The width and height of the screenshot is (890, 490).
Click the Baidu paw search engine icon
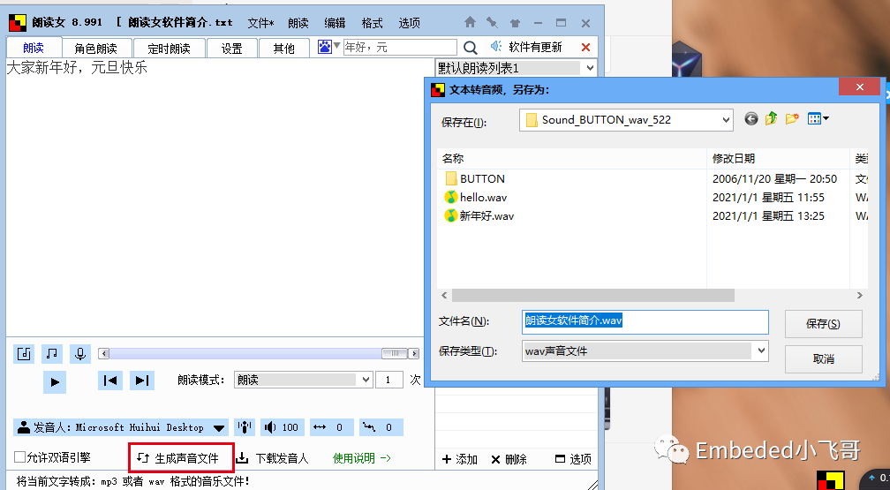click(x=325, y=47)
